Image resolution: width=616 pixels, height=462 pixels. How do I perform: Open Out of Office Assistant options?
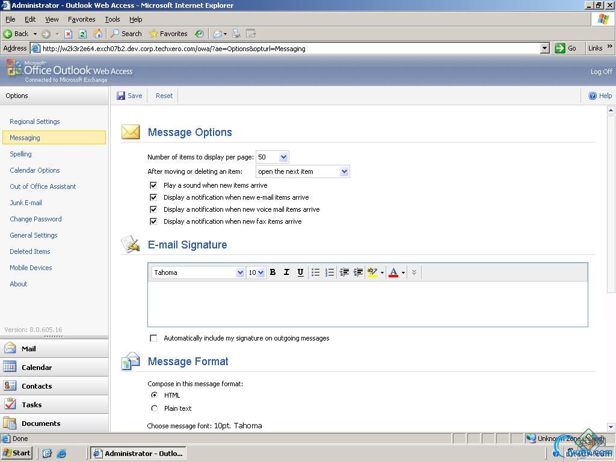click(x=43, y=186)
